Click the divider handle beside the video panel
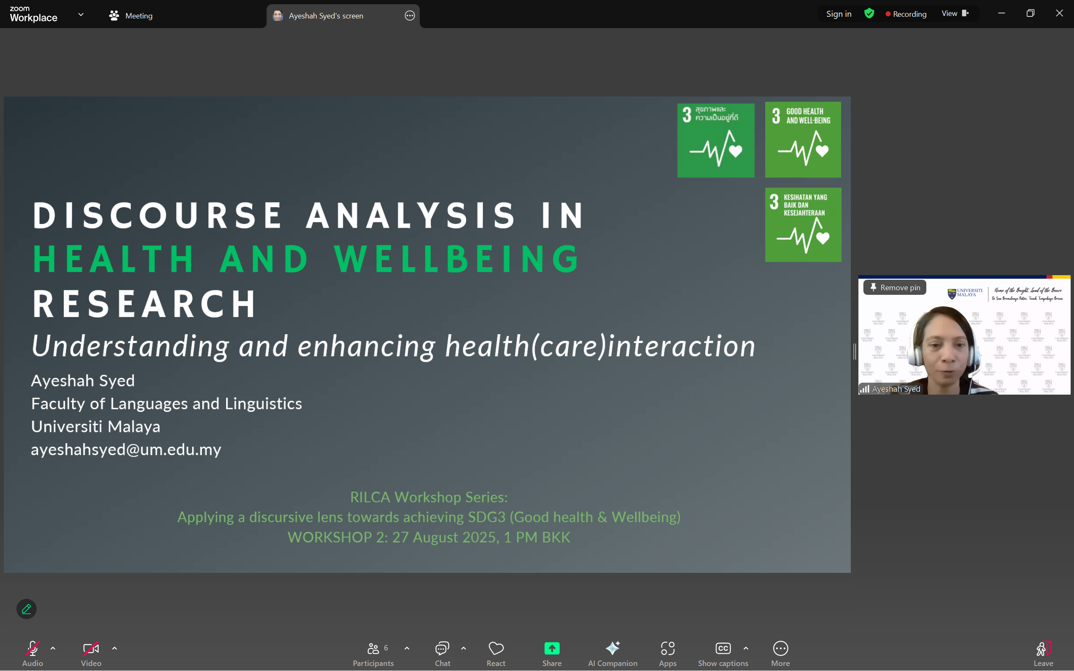Image resolution: width=1074 pixels, height=671 pixels. click(x=854, y=351)
